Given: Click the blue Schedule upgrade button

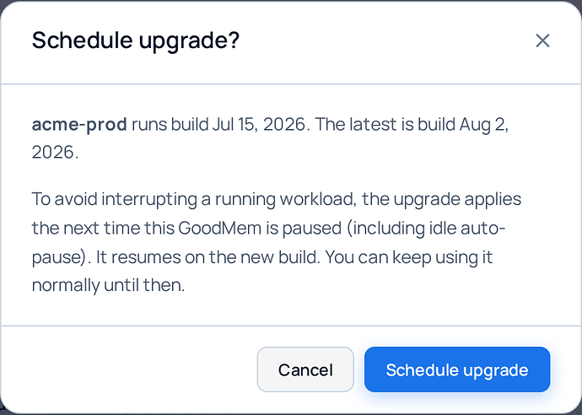Looking at the screenshot, I should [x=457, y=369].
